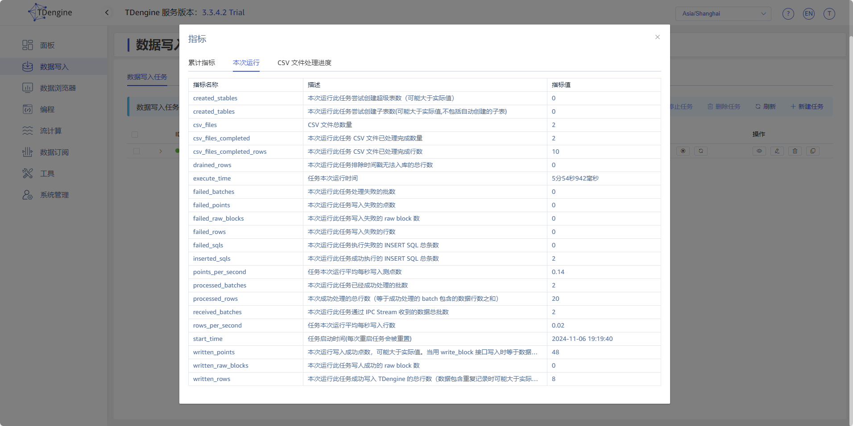Switch language with the EN icon
The image size is (853, 426).
[x=808, y=14]
